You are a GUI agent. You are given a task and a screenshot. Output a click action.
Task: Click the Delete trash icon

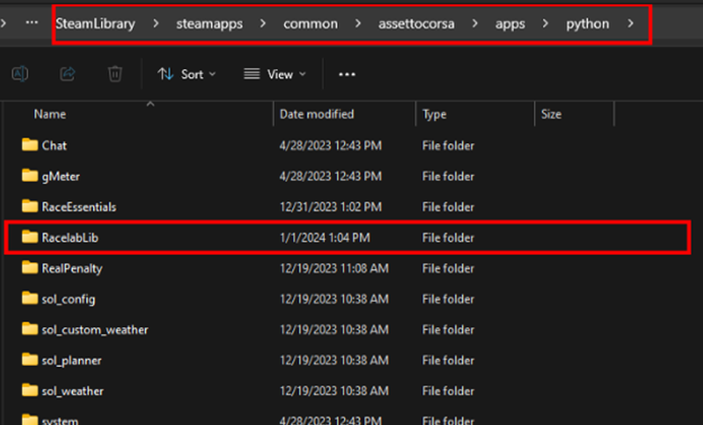(x=115, y=73)
